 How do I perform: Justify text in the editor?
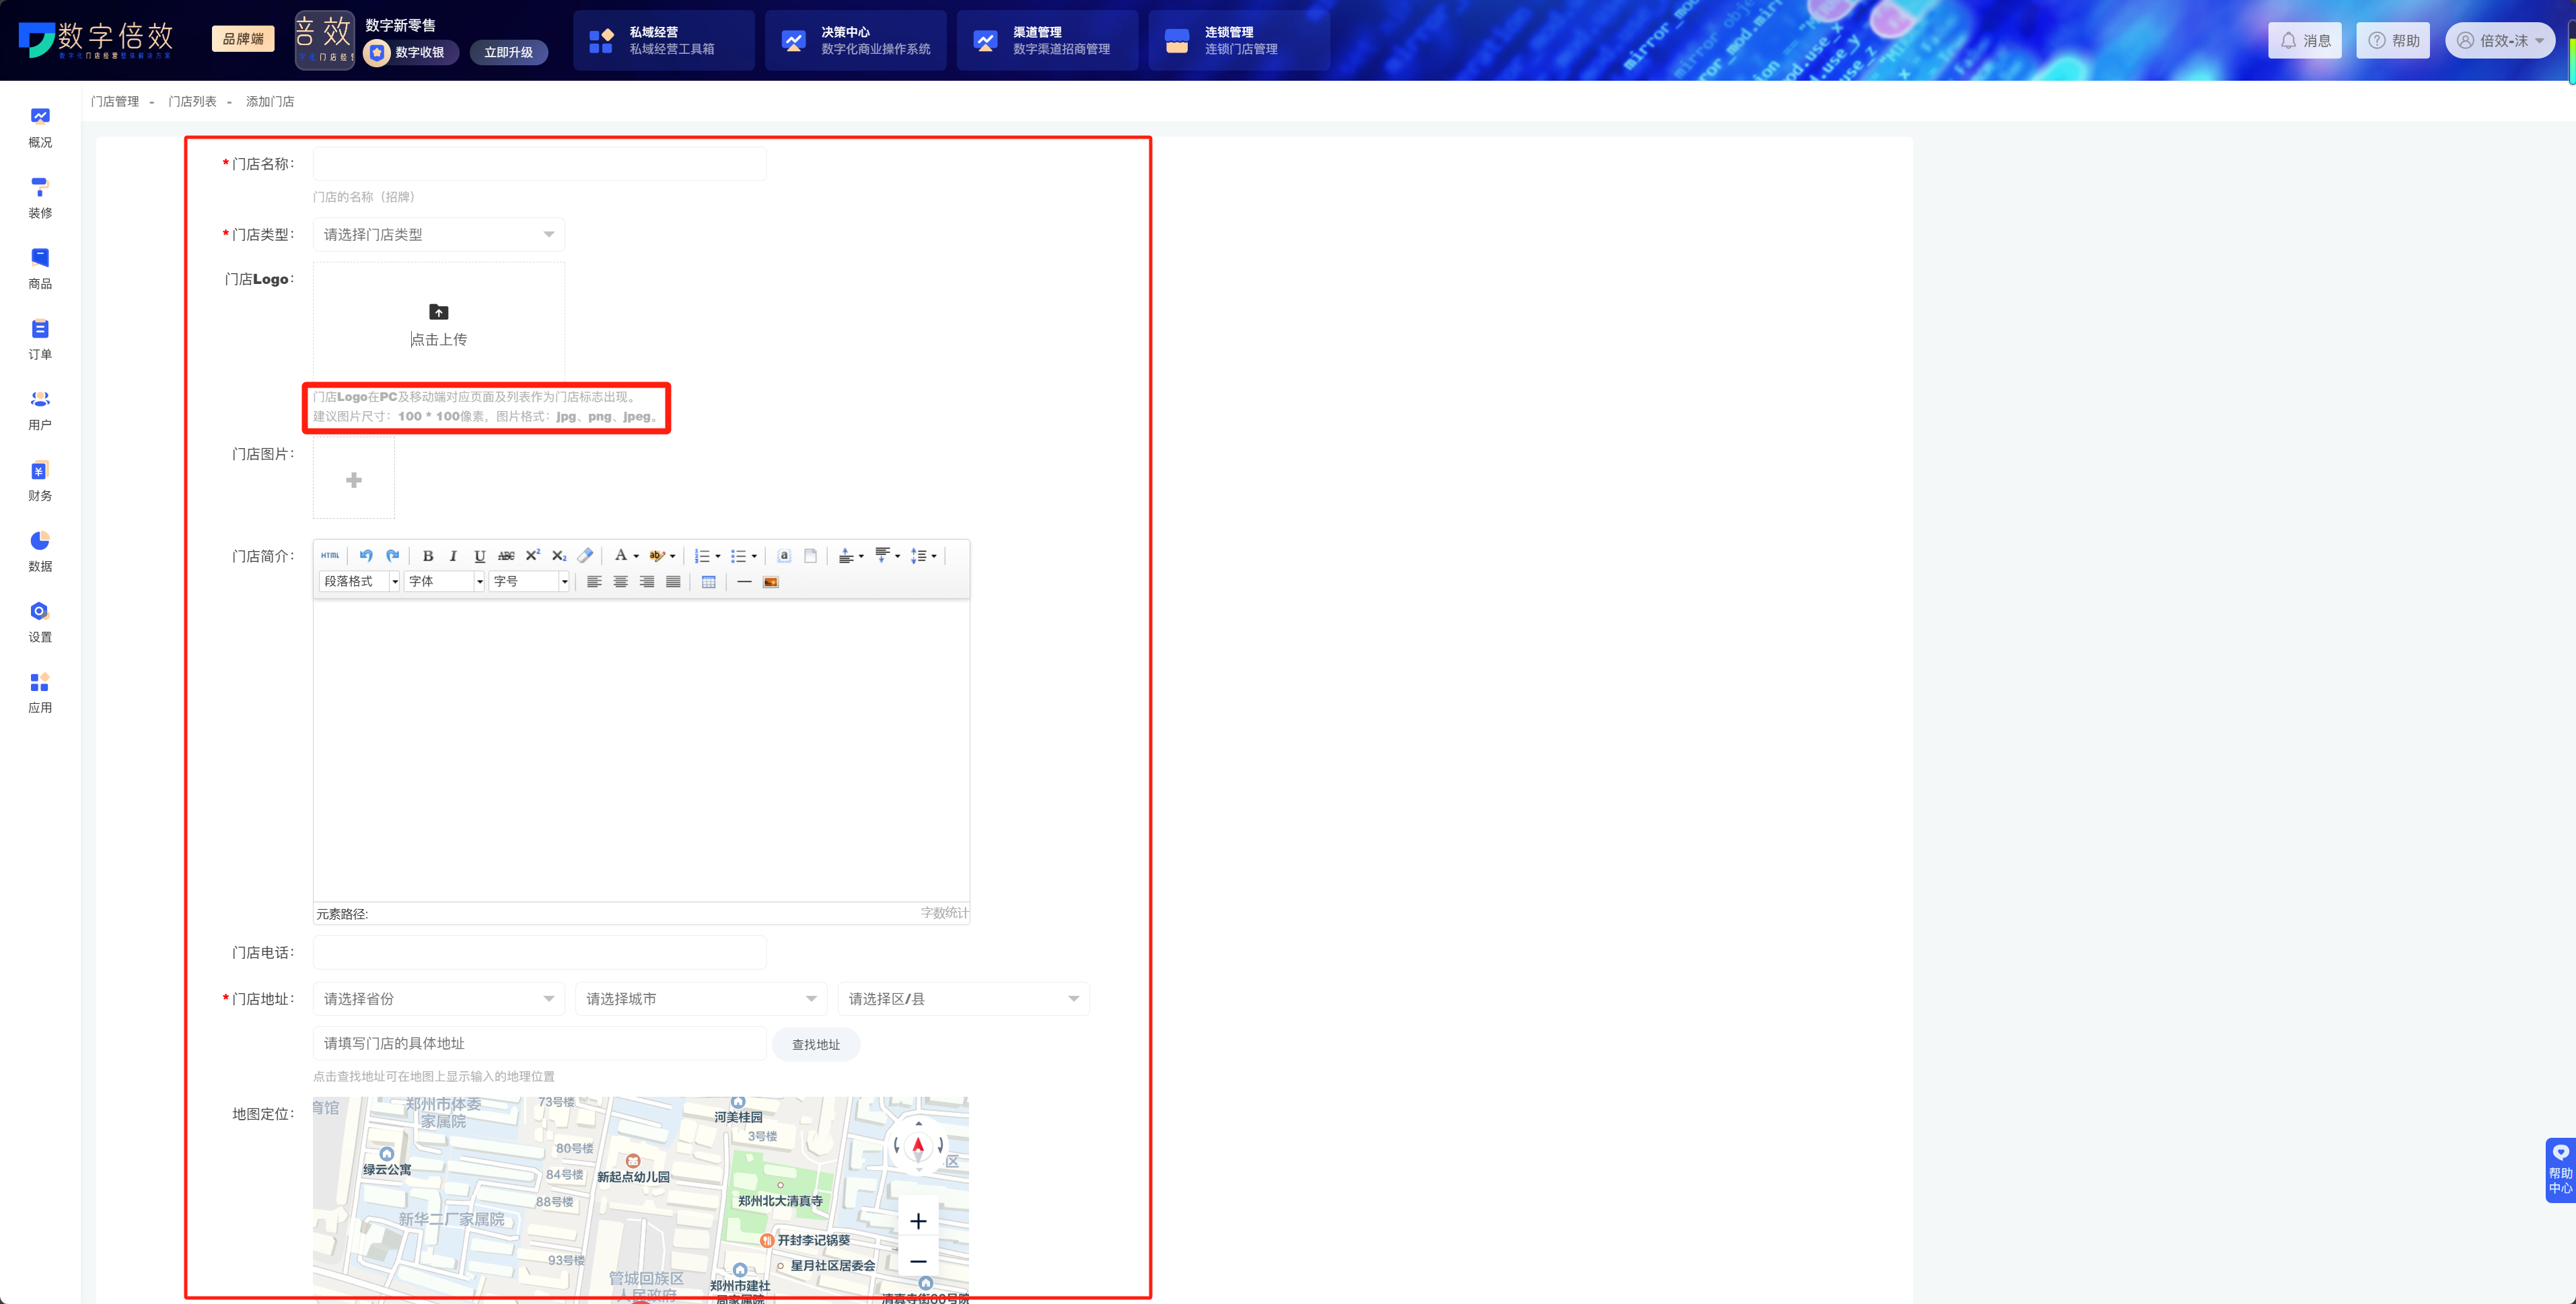[x=673, y=582]
